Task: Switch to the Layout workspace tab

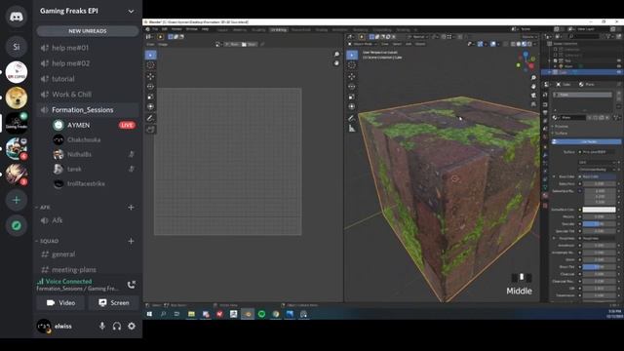Action: 222,30
